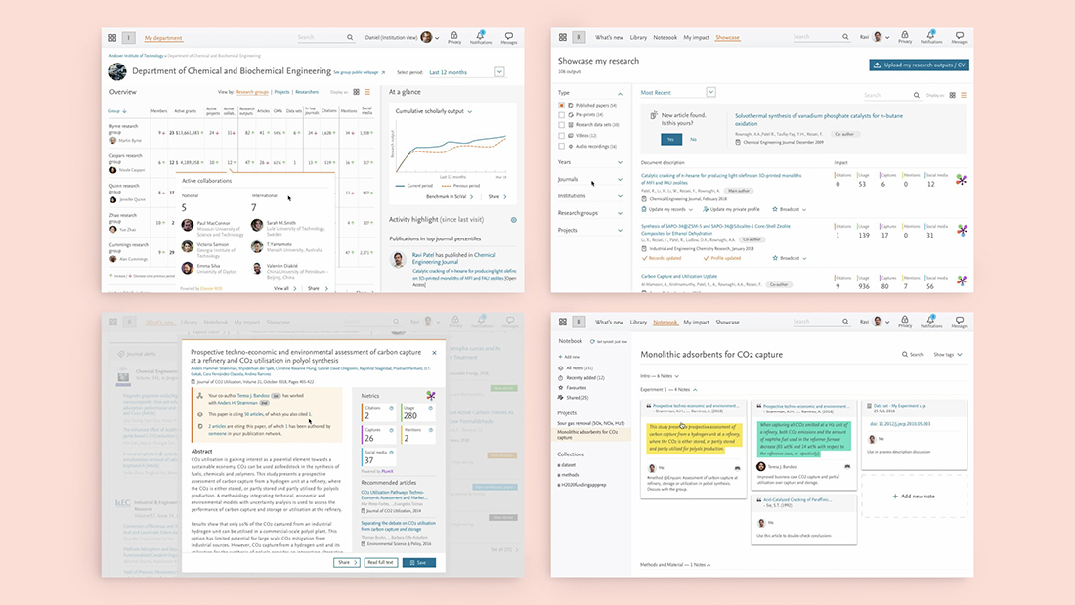Expand the Institutions filter section
The width and height of the screenshot is (1075, 605).
[620, 196]
